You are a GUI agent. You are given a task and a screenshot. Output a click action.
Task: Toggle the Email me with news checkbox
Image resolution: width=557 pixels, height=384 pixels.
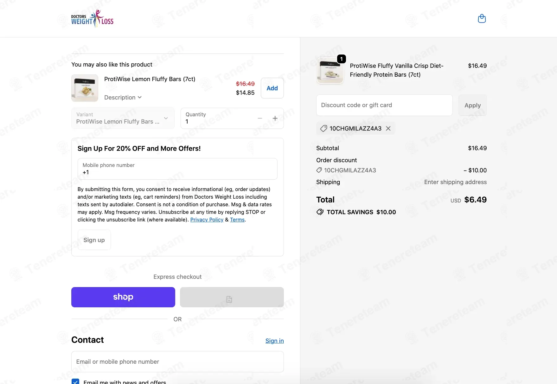(x=75, y=381)
